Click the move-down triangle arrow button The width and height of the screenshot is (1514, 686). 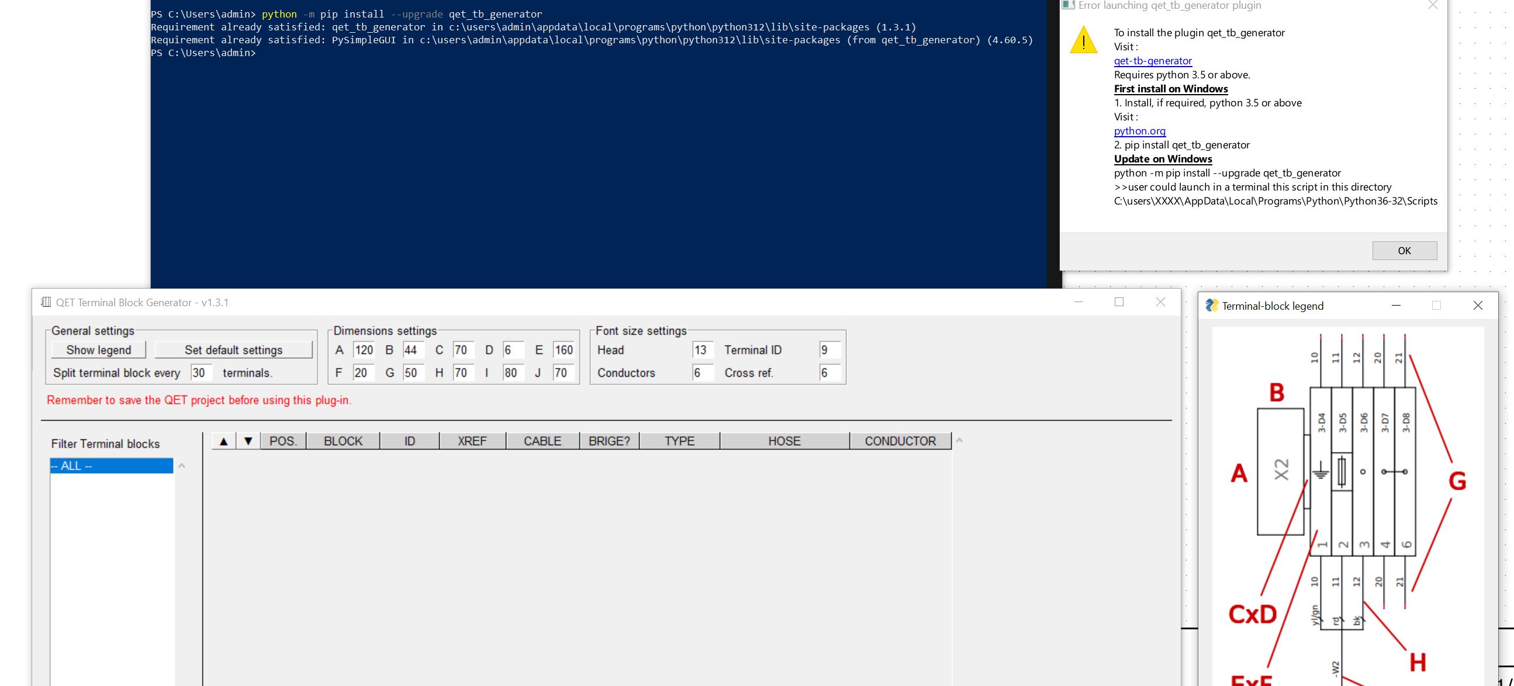click(248, 441)
